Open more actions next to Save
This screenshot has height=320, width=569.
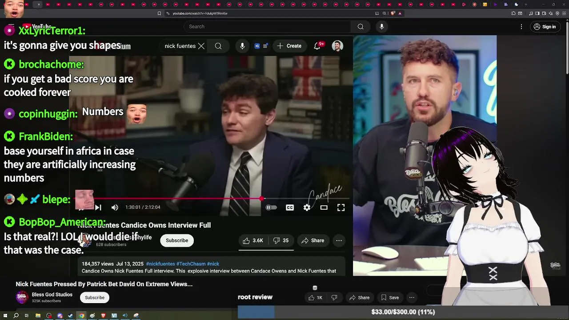412,298
